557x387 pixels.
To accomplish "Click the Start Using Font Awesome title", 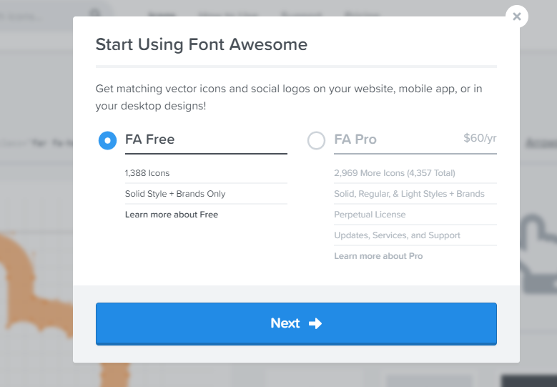I will coord(202,44).
